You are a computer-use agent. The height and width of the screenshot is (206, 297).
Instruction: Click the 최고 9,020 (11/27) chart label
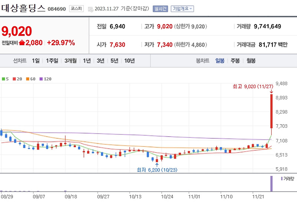[253, 87]
